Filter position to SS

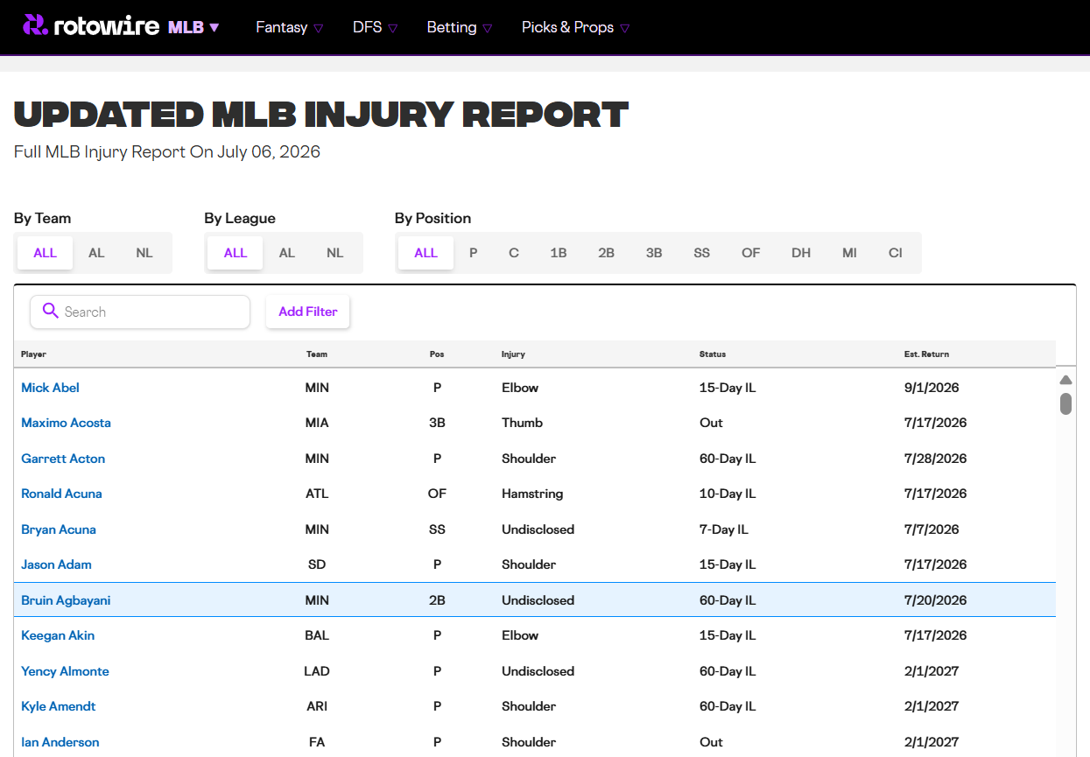701,253
